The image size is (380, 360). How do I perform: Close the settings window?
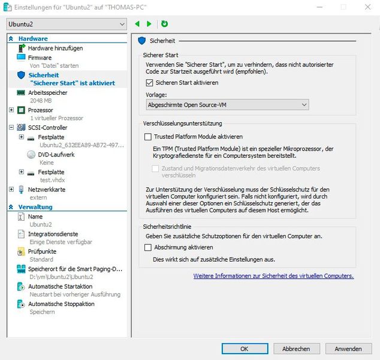(367, 7)
